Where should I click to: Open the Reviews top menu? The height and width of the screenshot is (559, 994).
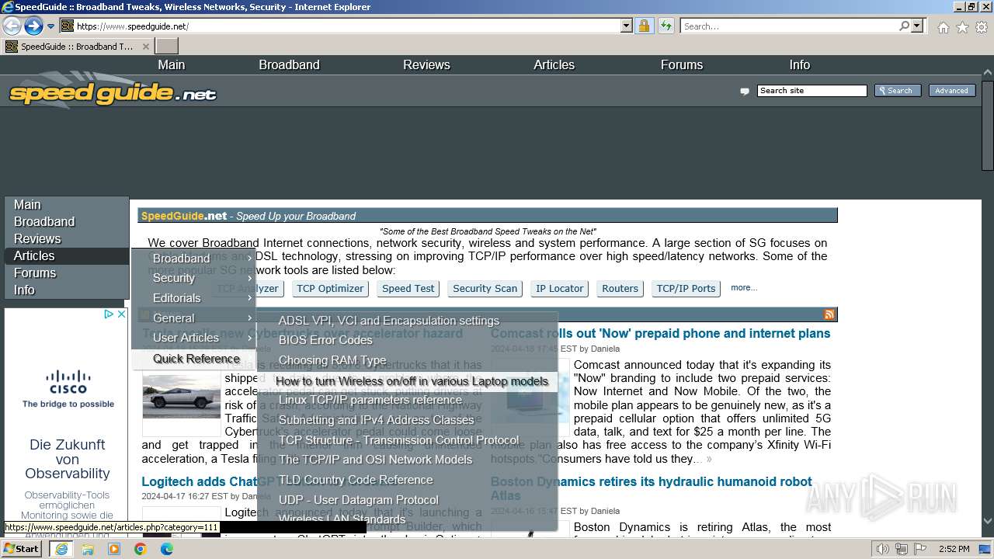[x=426, y=64]
